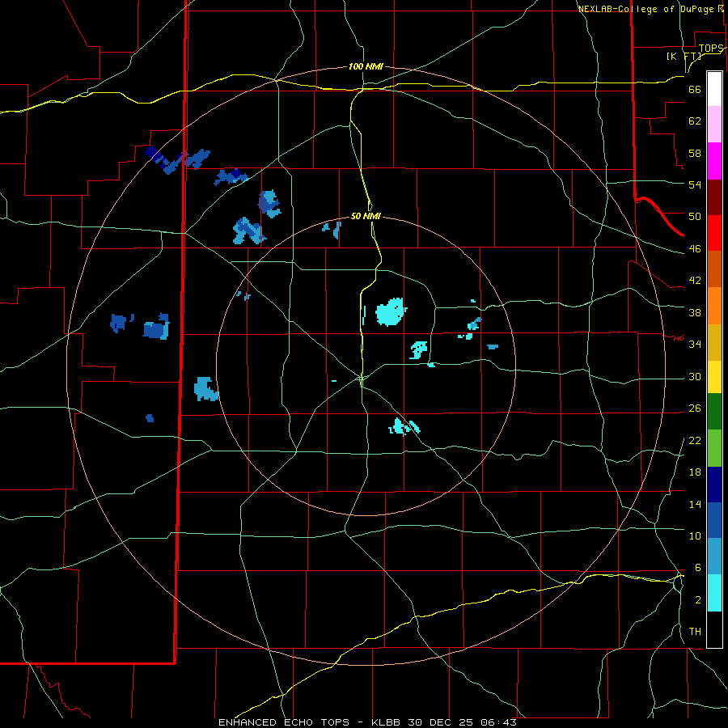
Task: Select the Enhanced Echo Tops KLBB caption
Action: (x=367, y=722)
